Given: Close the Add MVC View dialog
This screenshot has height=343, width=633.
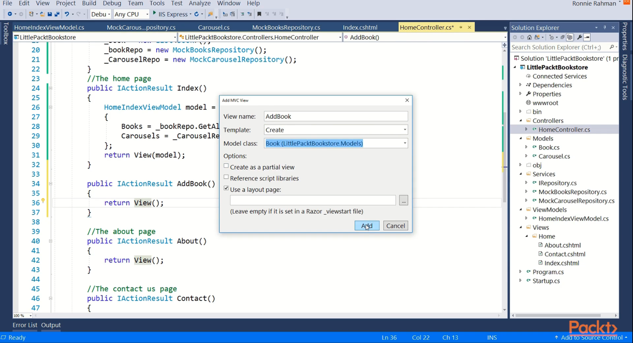Looking at the screenshot, I should [407, 100].
